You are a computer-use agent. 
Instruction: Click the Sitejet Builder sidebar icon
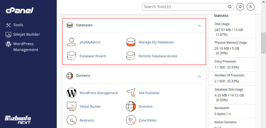8,35
